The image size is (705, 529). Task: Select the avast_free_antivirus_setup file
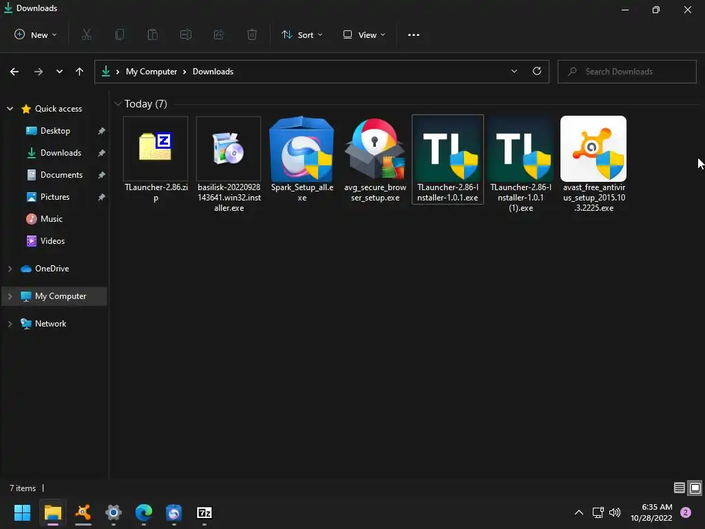(594, 165)
